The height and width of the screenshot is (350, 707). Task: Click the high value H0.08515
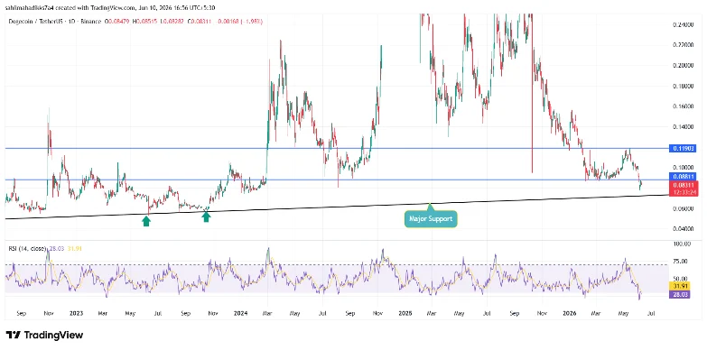144,22
